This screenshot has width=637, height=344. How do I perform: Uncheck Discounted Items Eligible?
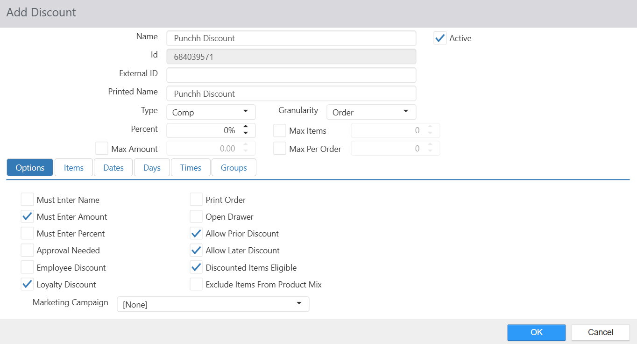[x=196, y=267]
